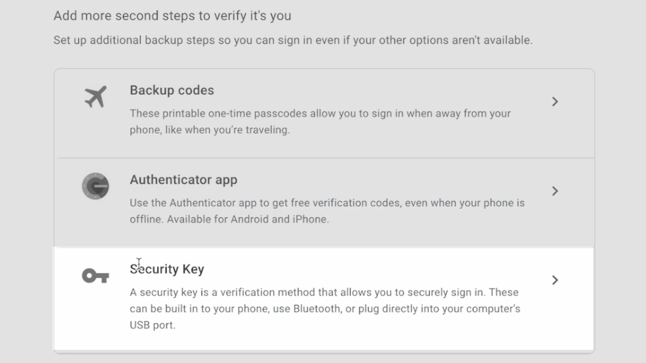The height and width of the screenshot is (363, 646).
Task: Select the Authenticator app title
Action: [x=183, y=180]
